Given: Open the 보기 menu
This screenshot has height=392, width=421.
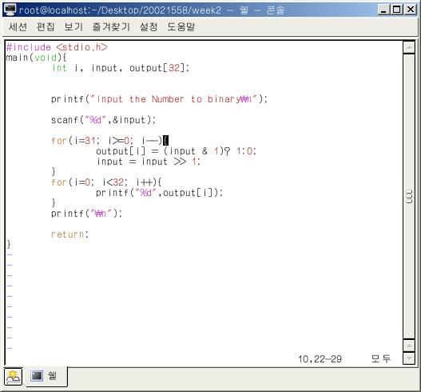Looking at the screenshot, I should click(73, 26).
